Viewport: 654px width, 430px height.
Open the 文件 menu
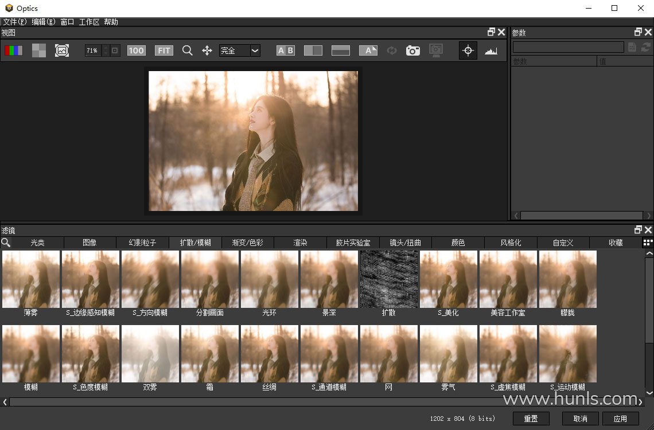tap(14, 22)
